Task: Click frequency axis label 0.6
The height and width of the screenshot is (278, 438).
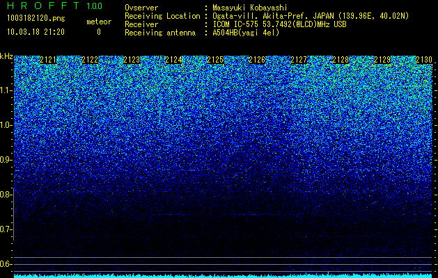Action: point(6,264)
